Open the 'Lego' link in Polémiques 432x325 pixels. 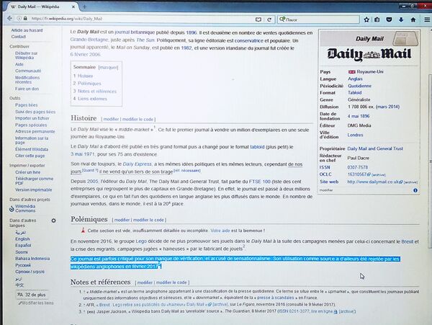coord(141,241)
